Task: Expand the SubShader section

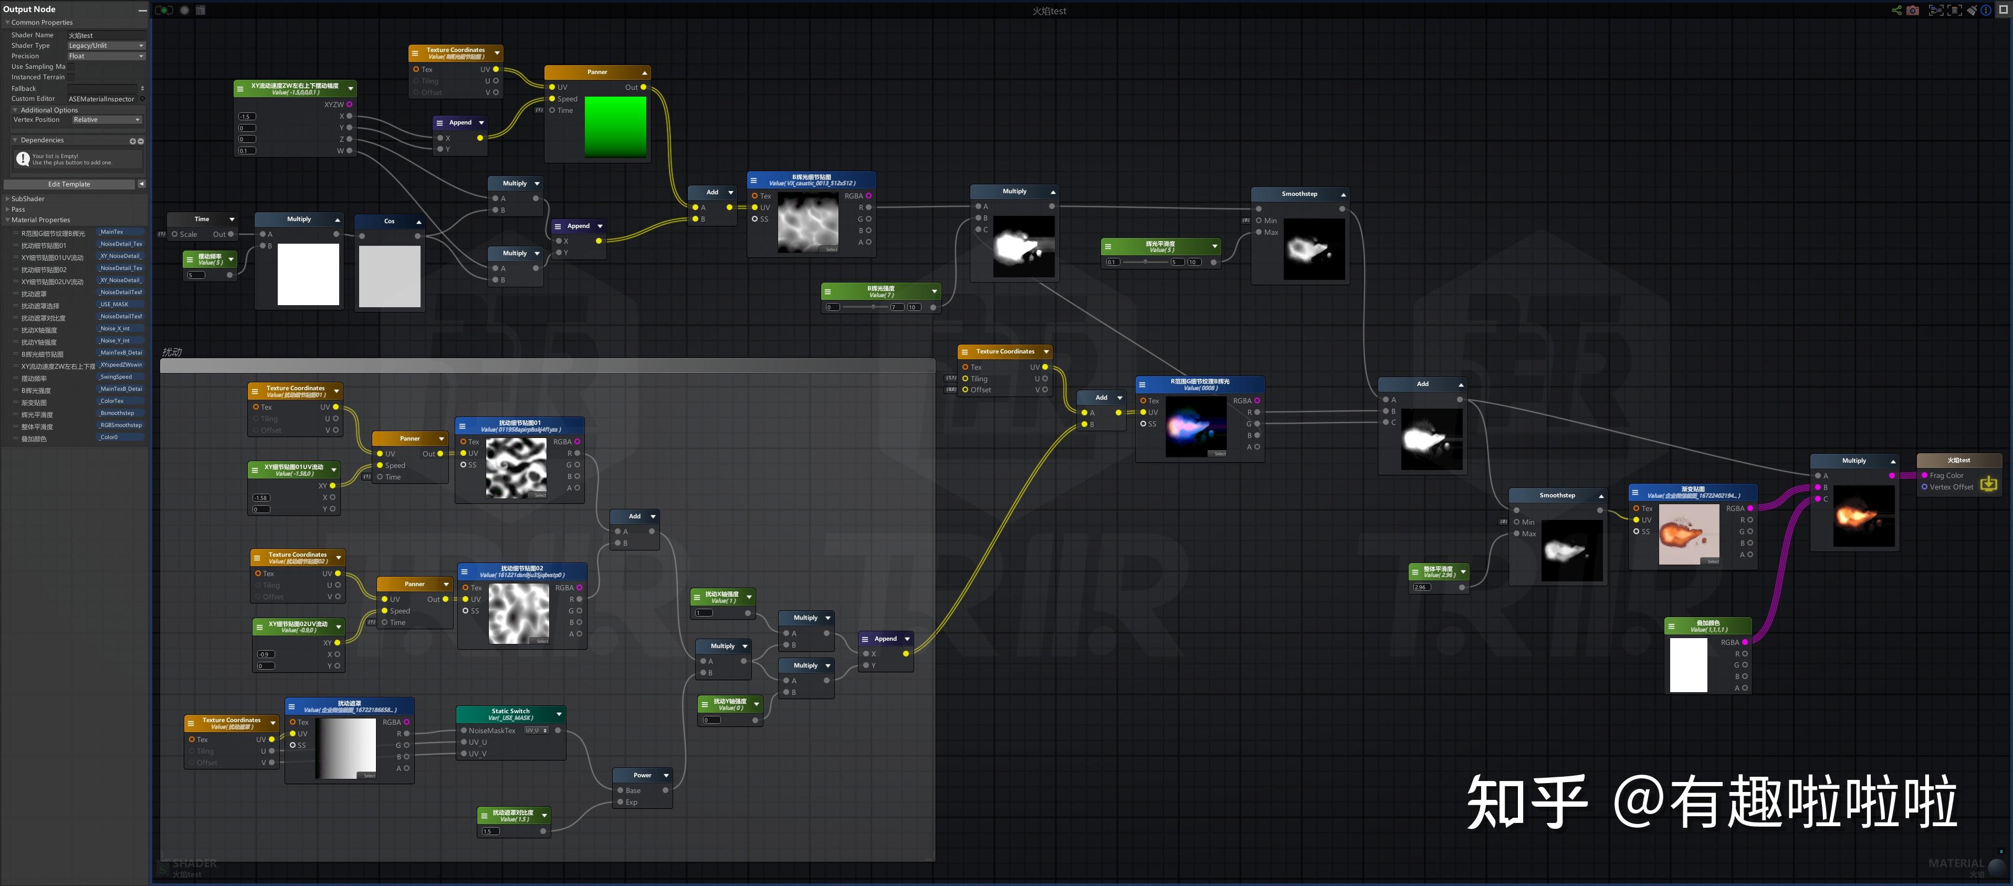Action: [27, 199]
